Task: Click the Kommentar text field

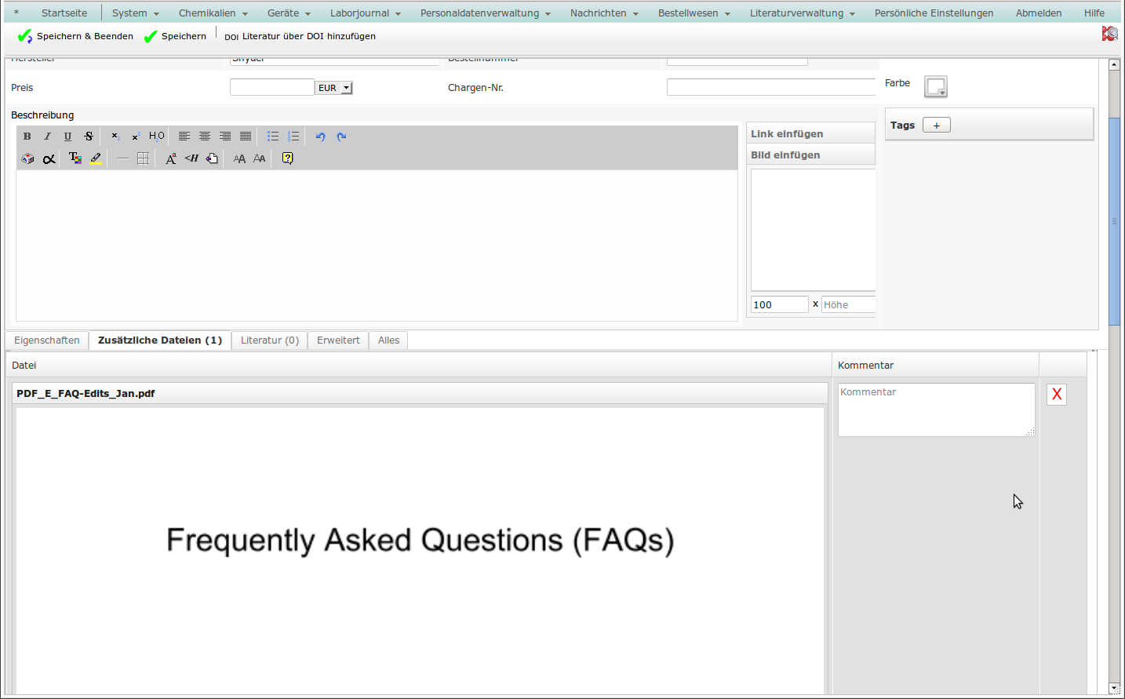Action: [x=935, y=410]
